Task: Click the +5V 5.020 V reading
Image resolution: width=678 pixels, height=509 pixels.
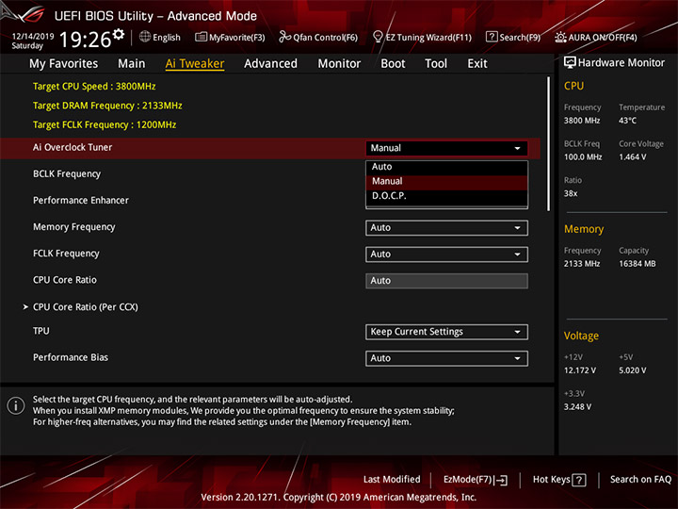Action: [633, 371]
